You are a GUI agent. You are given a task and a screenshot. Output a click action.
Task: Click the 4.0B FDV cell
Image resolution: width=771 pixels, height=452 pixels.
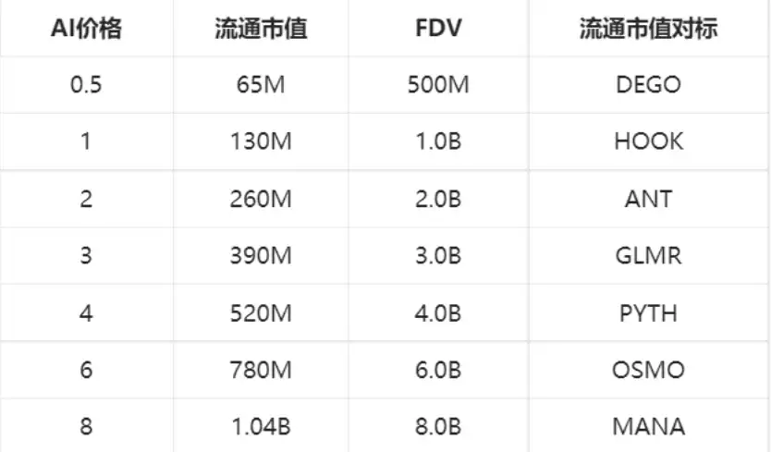438,313
